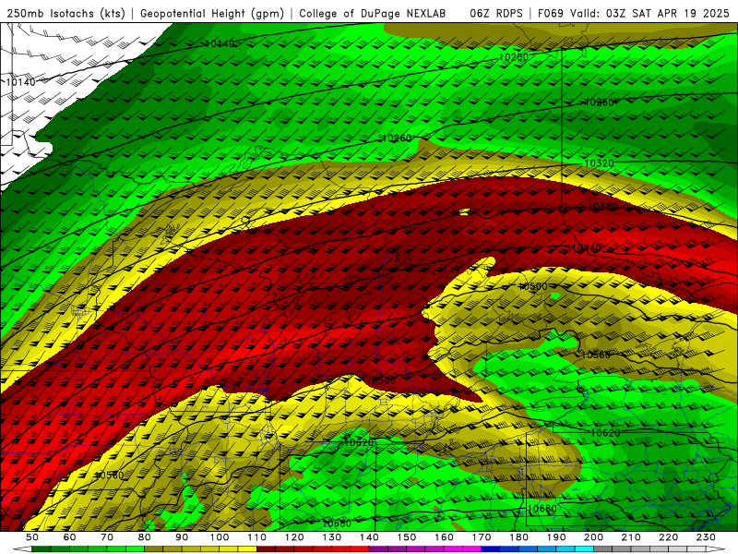
Task: Click the 50 value on the color scale
Action: pos(32,537)
